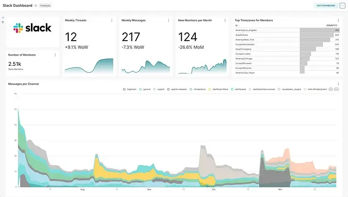348x197 pixels.
Task: Click the Weekly Messages sparkline chart
Action: 145,67
